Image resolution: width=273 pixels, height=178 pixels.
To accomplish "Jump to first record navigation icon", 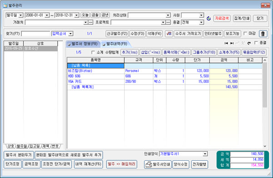I will pos(226,43).
